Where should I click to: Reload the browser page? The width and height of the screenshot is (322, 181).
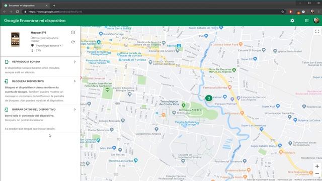pyautogui.click(x=17, y=12)
